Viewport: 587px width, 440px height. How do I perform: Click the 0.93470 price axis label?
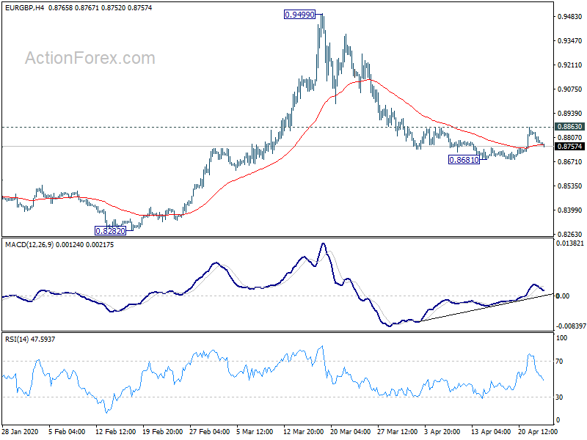click(570, 41)
